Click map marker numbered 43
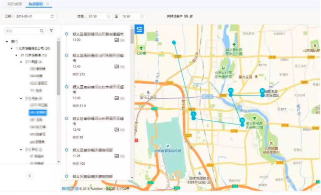 (x=231, y=91)
